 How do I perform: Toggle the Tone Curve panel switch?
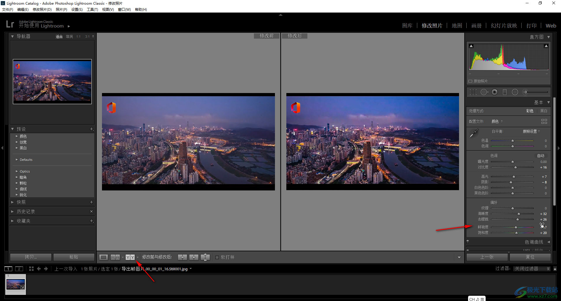468,242
